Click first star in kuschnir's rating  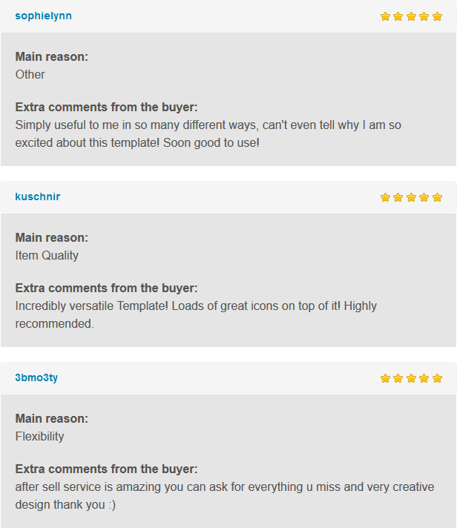pos(385,197)
